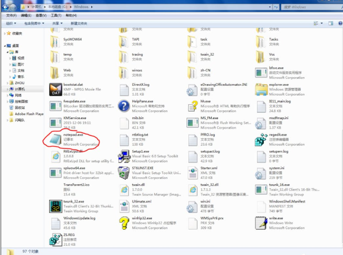The image size is (343, 255).
Task: Select the winhlp32.exe yellow question icon
Action: click(124, 223)
